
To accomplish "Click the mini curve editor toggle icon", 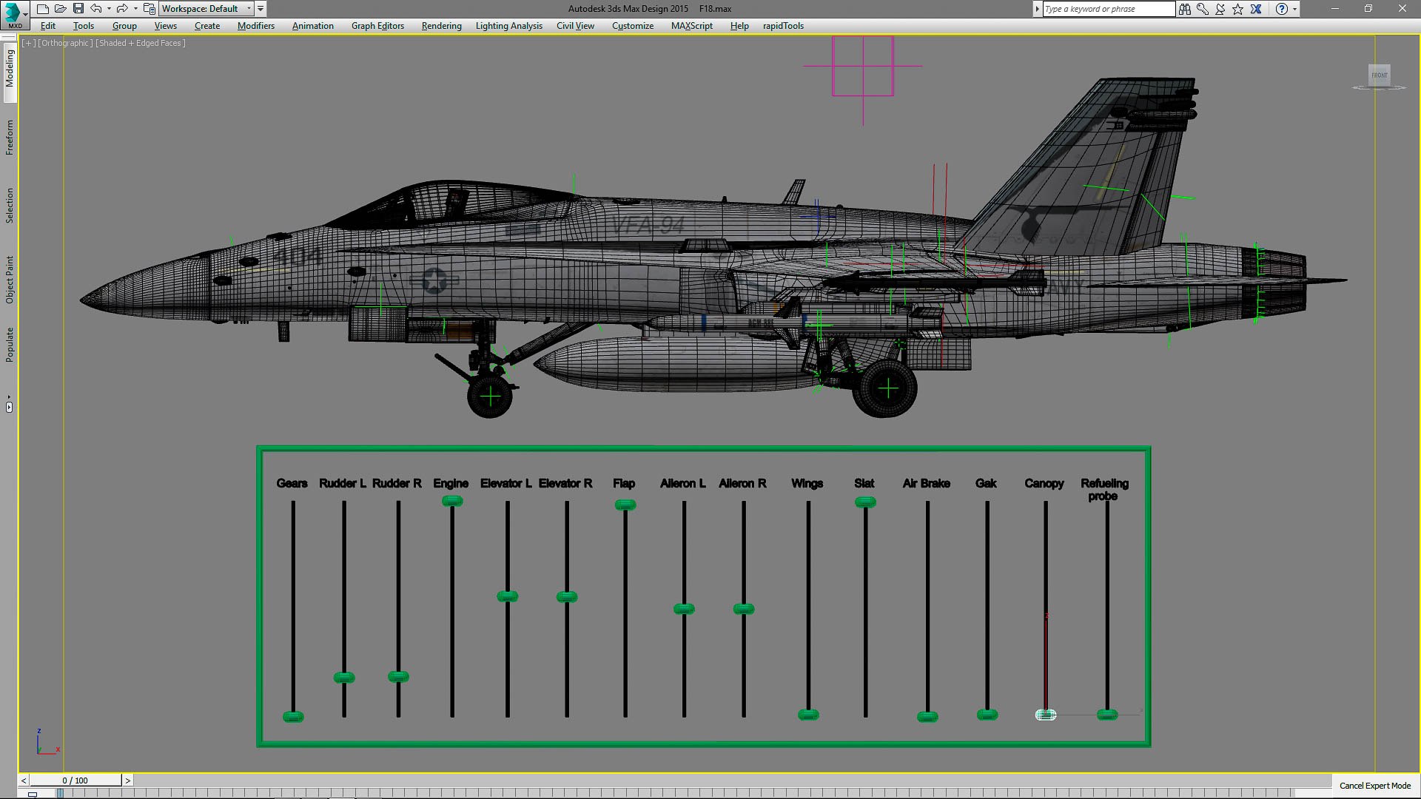I will (33, 794).
